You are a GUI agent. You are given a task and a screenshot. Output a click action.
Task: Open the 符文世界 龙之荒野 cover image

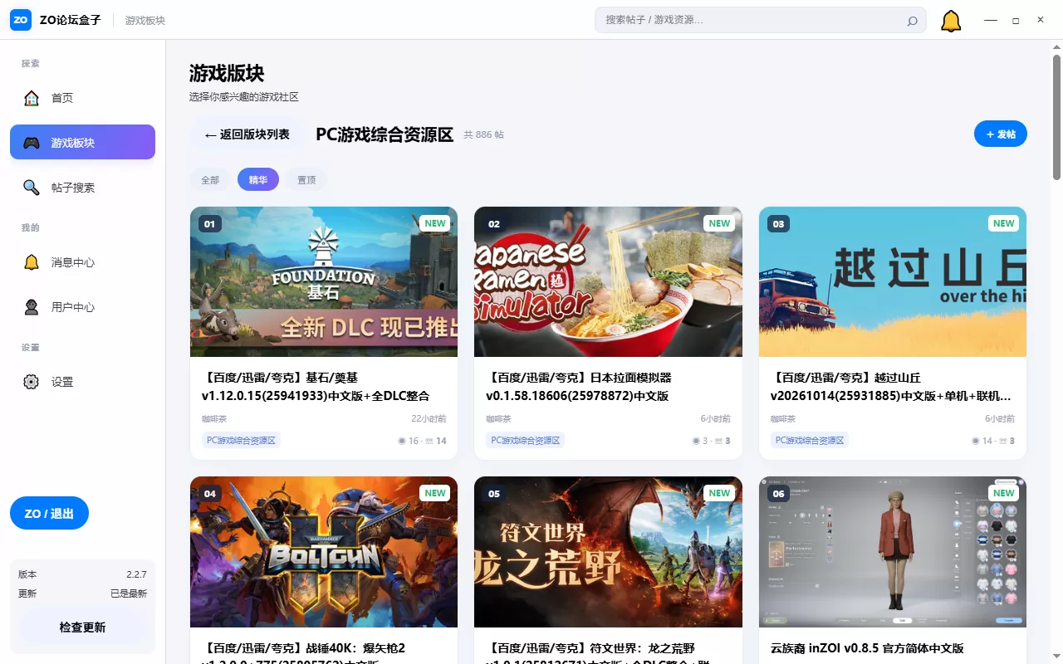608,552
